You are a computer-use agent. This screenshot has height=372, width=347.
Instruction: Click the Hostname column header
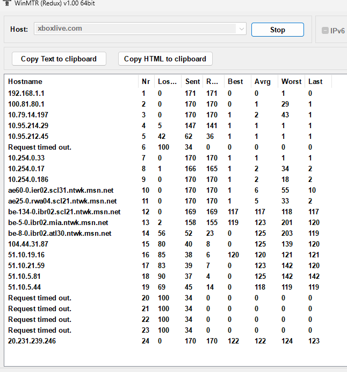25,81
